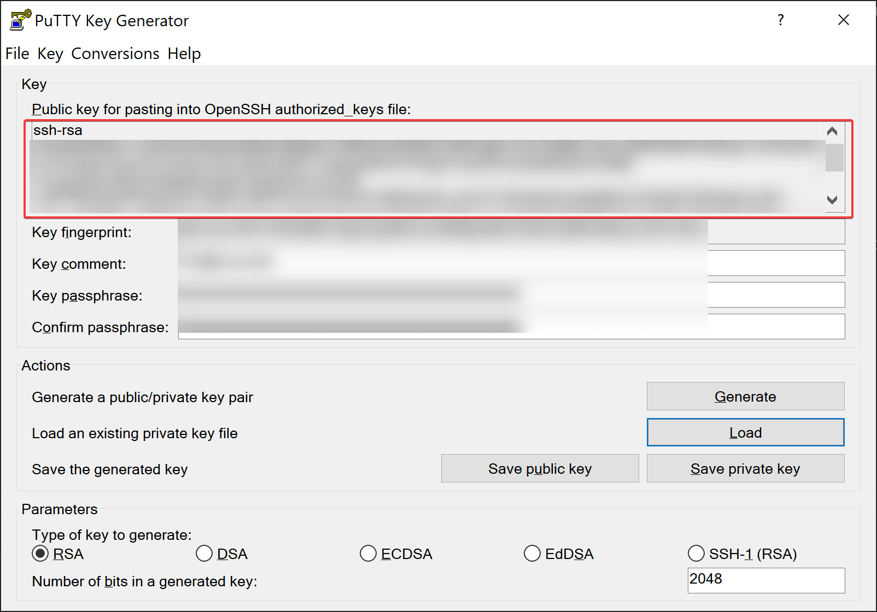Click the 'Number of bits in a generated key:' label
Screen dimensions: 877x612
(144, 581)
